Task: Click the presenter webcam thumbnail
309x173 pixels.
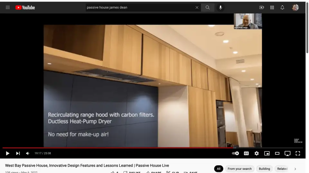Action: click(x=248, y=21)
